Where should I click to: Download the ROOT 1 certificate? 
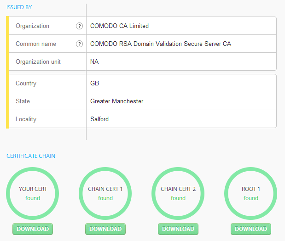pyautogui.click(x=251, y=229)
